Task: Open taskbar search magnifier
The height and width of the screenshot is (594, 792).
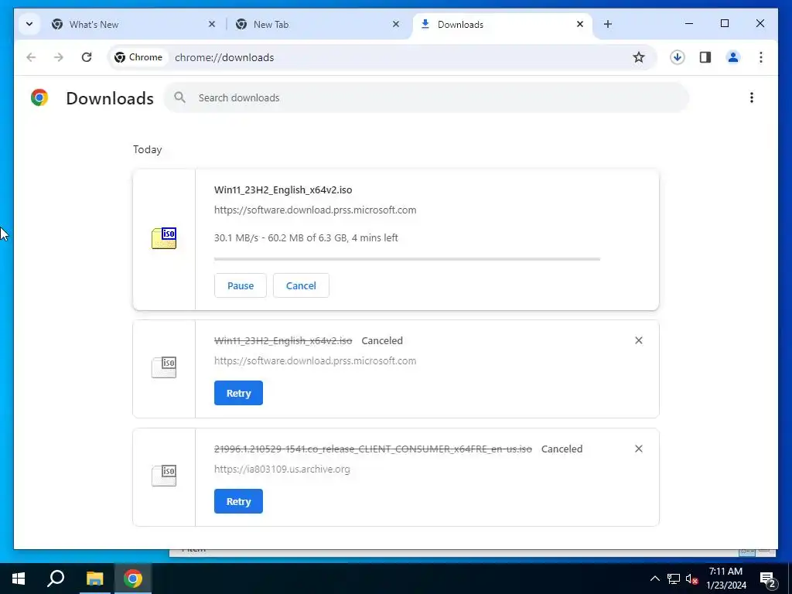Action: (56, 579)
